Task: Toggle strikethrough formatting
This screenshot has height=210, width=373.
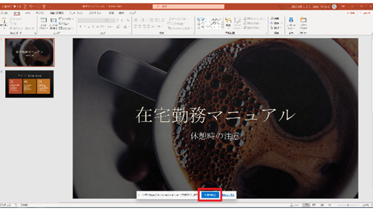Action: (97, 27)
